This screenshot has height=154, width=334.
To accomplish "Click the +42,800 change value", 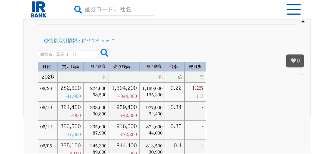I will click(129, 115).
